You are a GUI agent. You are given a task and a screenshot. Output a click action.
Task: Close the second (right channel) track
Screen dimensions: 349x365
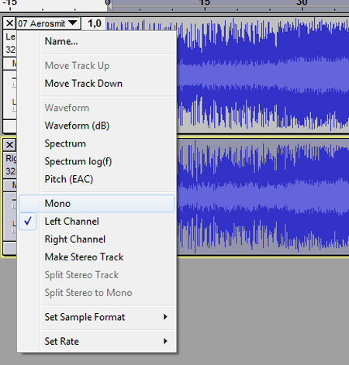[9, 145]
